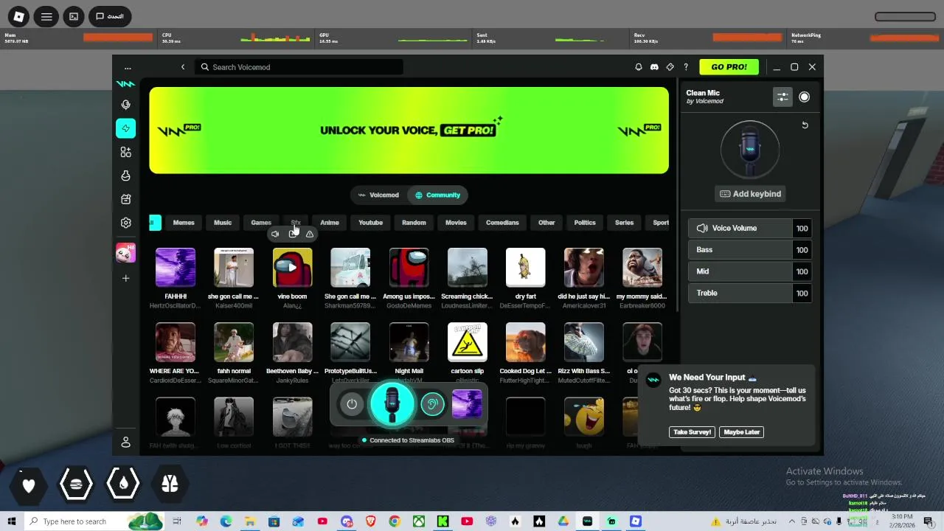
Task: Open Voicemod settings gear in sidebar
Action: 126,223
